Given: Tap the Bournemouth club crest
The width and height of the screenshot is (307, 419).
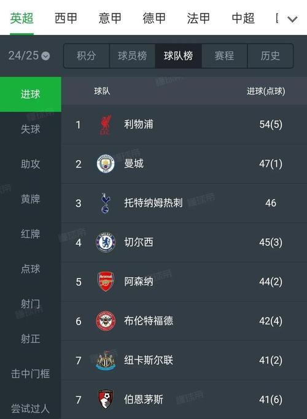Looking at the screenshot, I should (x=106, y=399).
